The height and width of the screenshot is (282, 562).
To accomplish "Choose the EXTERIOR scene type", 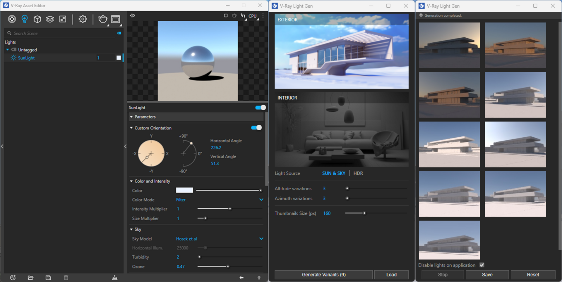I will 342,51.
